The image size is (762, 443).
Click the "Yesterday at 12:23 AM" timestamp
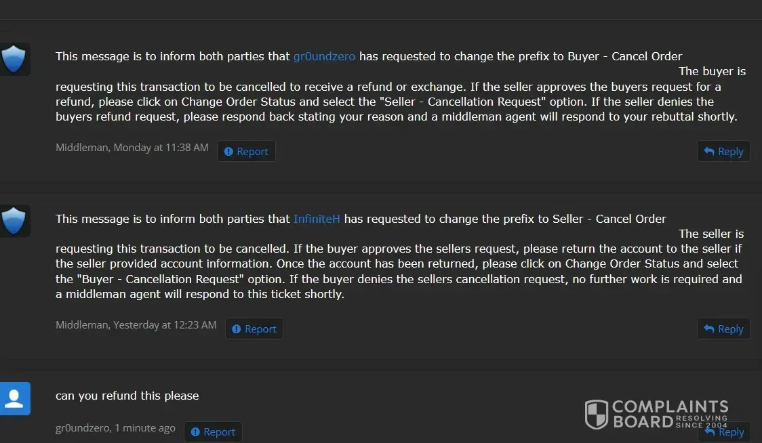tap(165, 325)
